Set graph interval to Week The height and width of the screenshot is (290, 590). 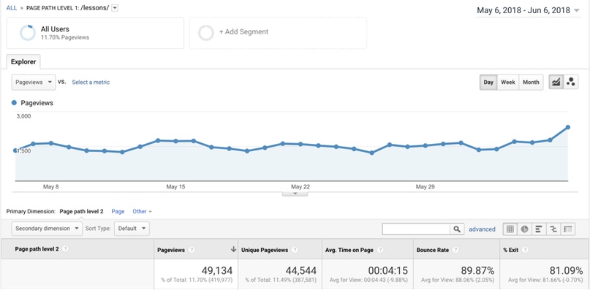507,82
